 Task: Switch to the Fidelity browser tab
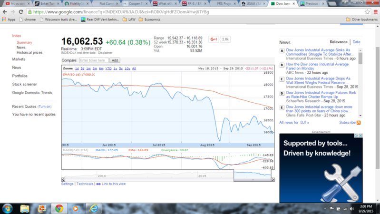pos(77,4)
